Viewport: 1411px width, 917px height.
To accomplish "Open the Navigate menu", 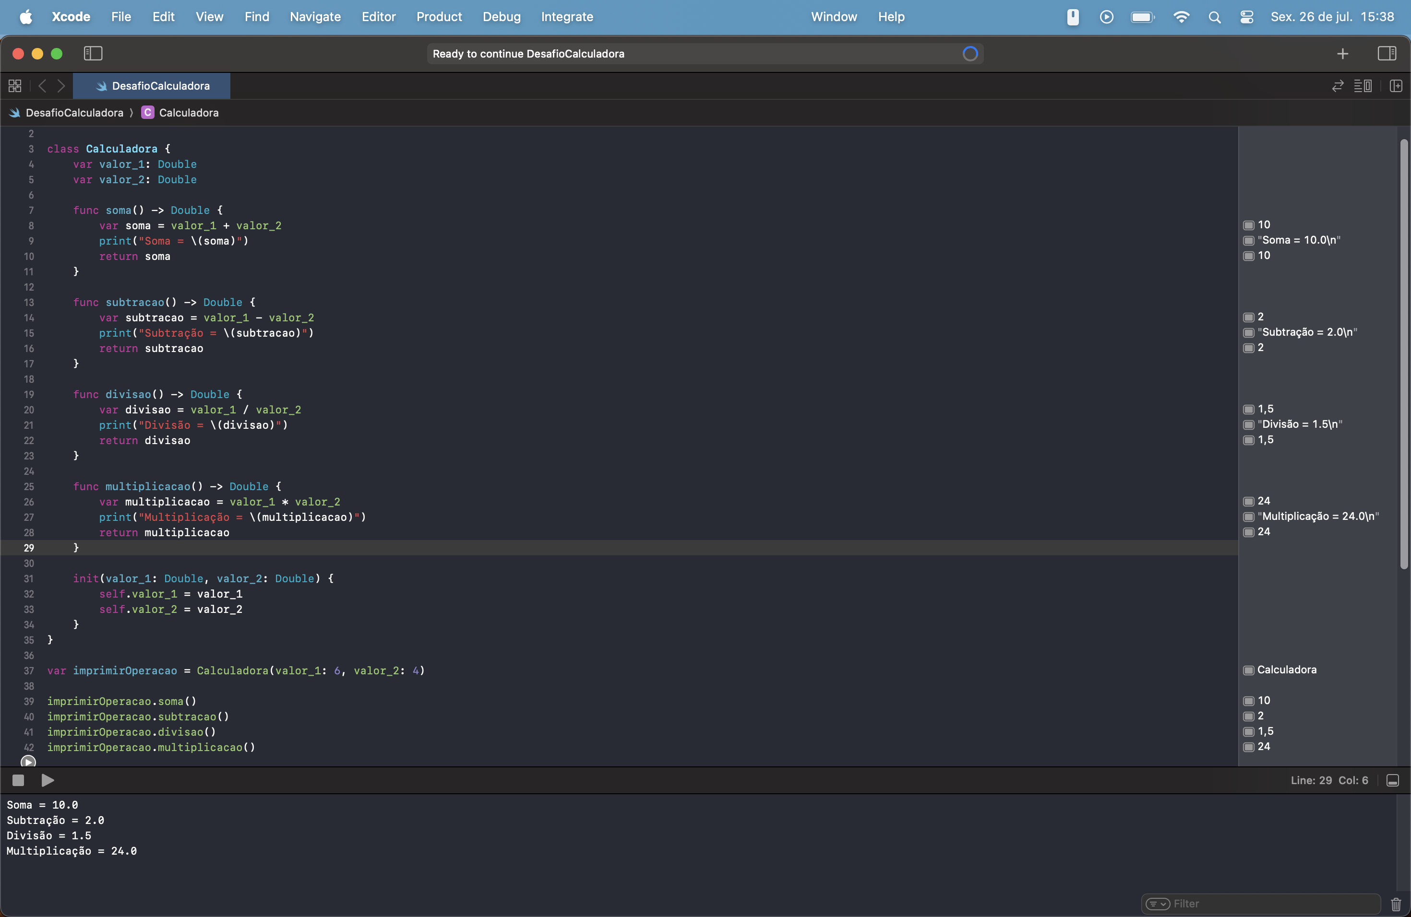I will click(x=315, y=17).
